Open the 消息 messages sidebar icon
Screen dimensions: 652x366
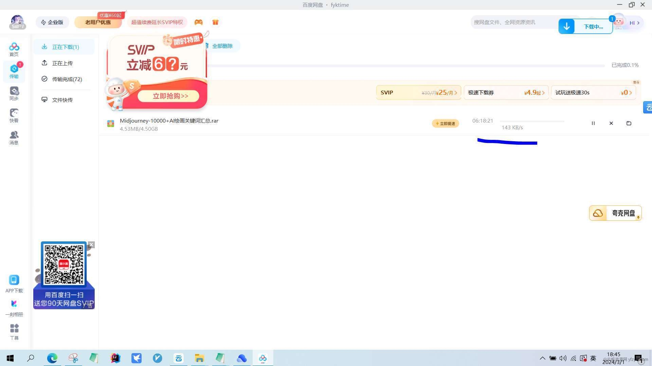coord(14,138)
